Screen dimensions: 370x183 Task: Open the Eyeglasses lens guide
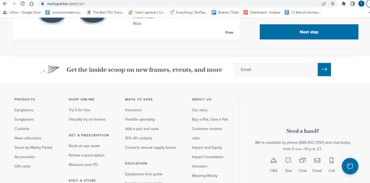pos(144,174)
